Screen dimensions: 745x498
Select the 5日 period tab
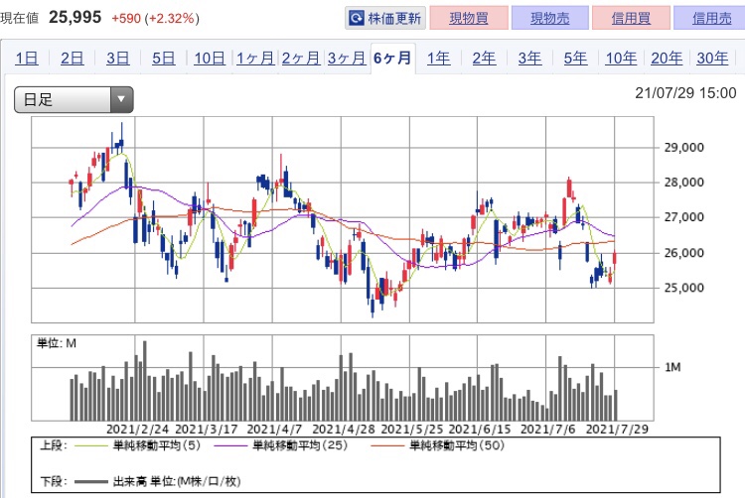click(x=164, y=59)
